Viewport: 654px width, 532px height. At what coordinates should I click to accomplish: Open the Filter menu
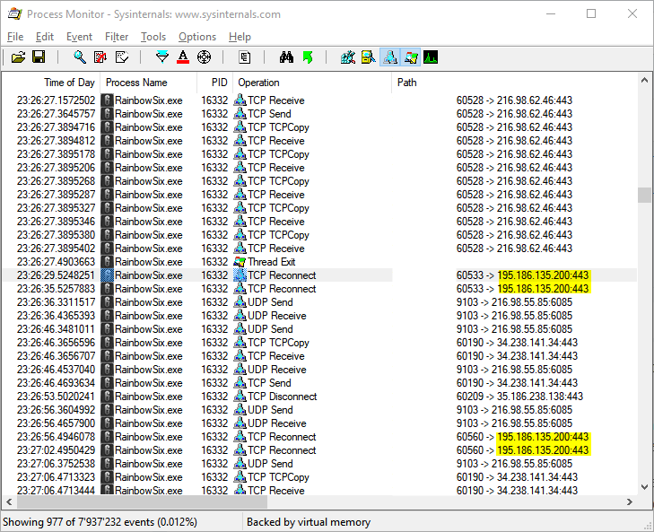click(117, 37)
